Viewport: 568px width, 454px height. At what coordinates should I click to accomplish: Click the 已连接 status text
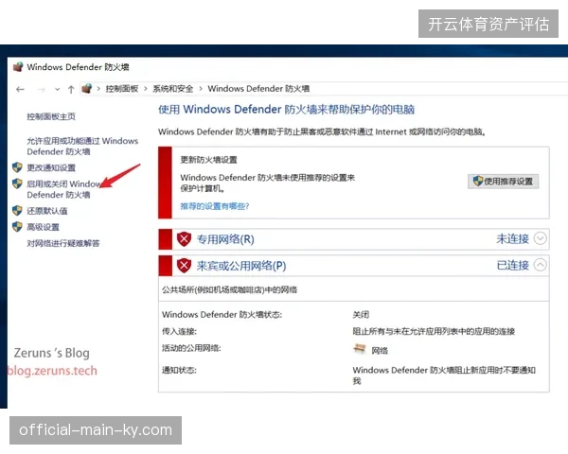[512, 266]
